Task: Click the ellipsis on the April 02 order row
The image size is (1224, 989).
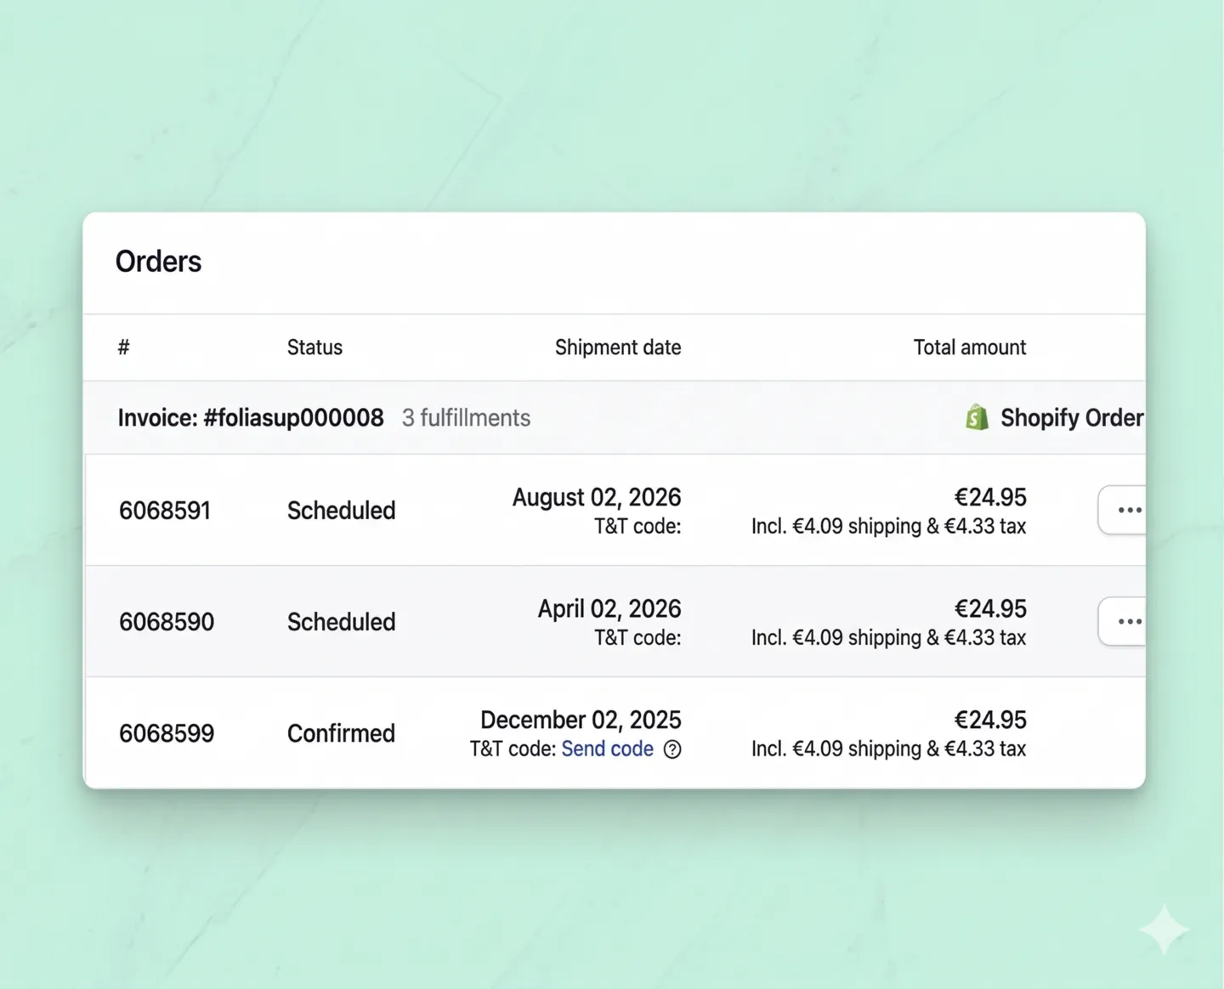Action: pyautogui.click(x=1130, y=621)
